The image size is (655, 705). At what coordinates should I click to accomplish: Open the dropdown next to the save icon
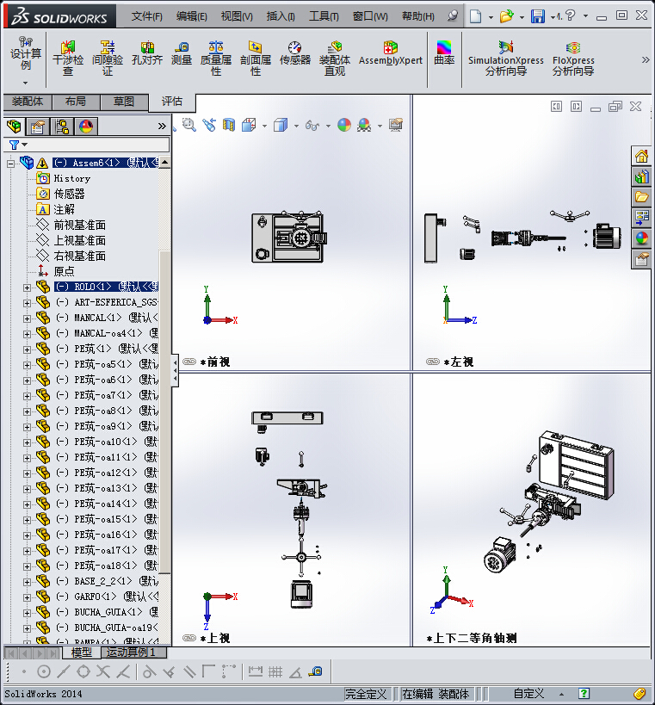[x=553, y=17]
